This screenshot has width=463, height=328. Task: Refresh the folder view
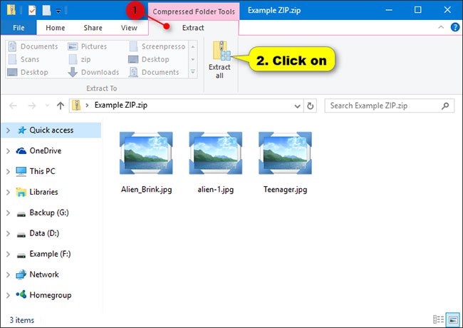pos(310,106)
